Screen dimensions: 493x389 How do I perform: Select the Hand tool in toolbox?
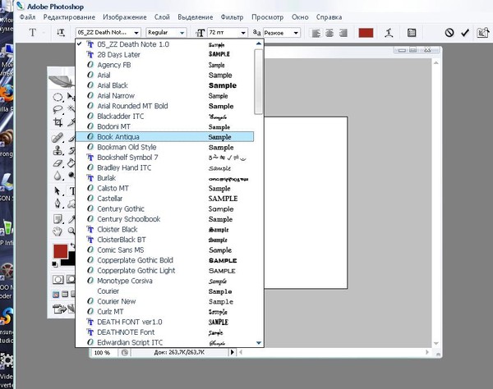58,231
